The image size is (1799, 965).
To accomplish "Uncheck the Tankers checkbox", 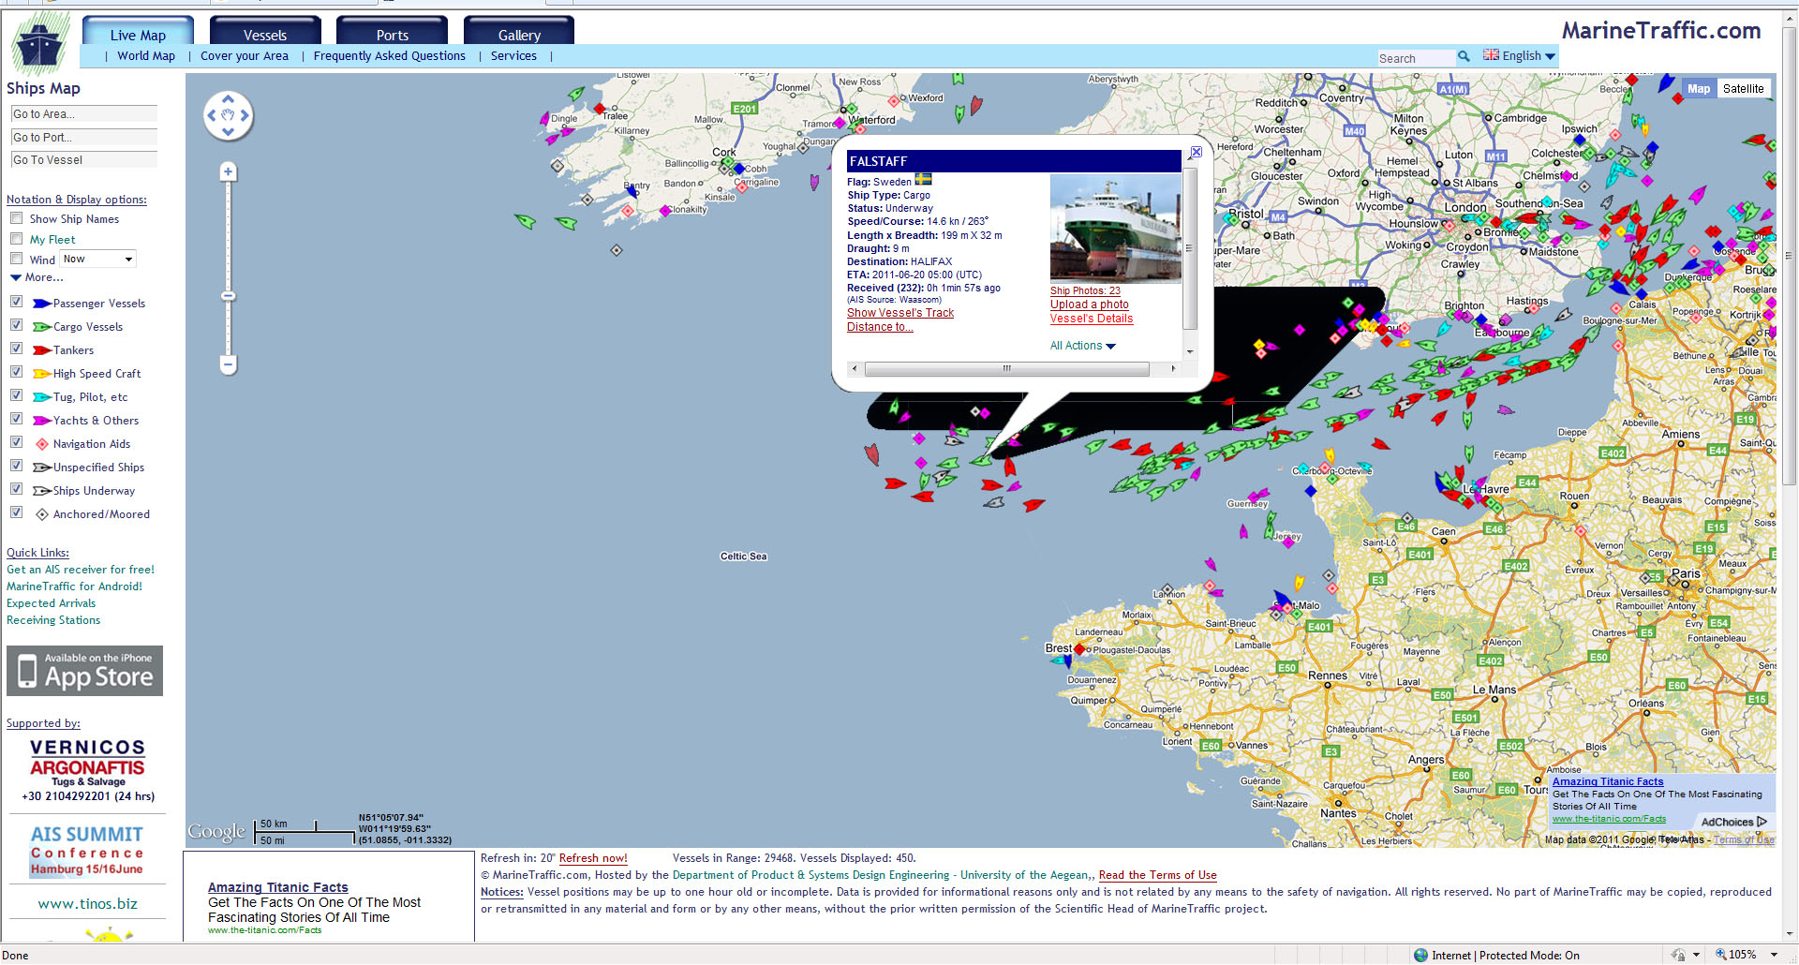I will [x=17, y=349].
